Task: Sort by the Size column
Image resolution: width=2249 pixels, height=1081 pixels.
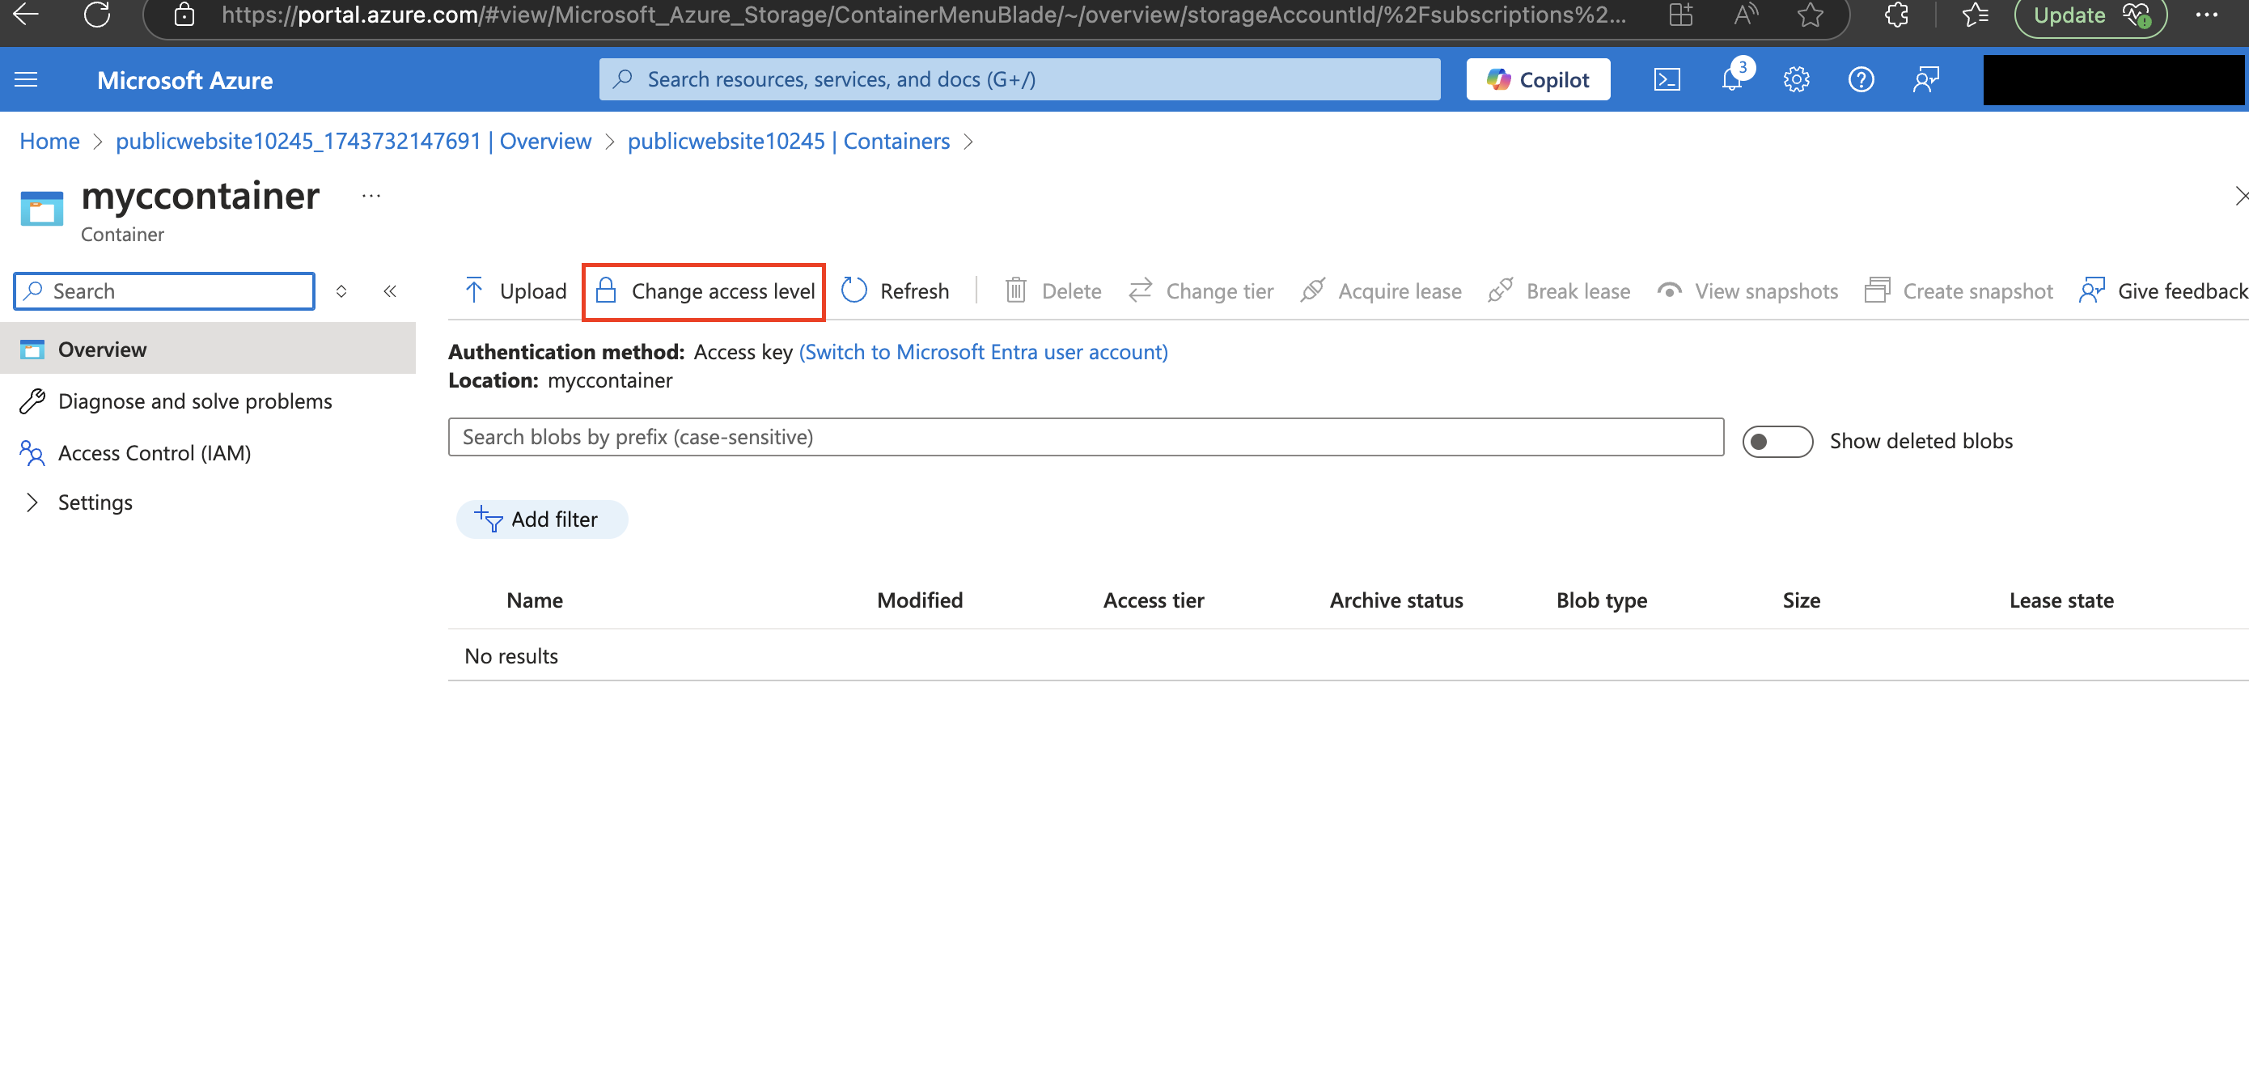Action: coord(1800,600)
